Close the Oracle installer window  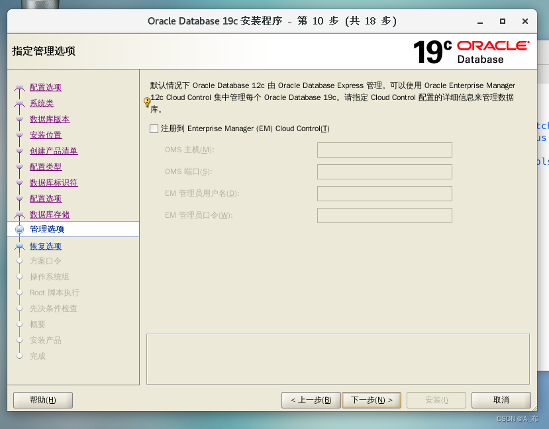coord(525,21)
